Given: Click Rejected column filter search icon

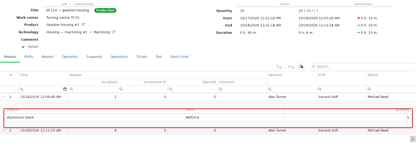Looking at the screenshot, I should (171, 89).
